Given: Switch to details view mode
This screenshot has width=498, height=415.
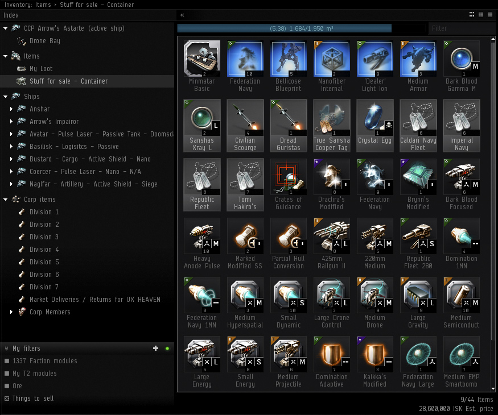Looking at the screenshot, I should click(x=481, y=15).
